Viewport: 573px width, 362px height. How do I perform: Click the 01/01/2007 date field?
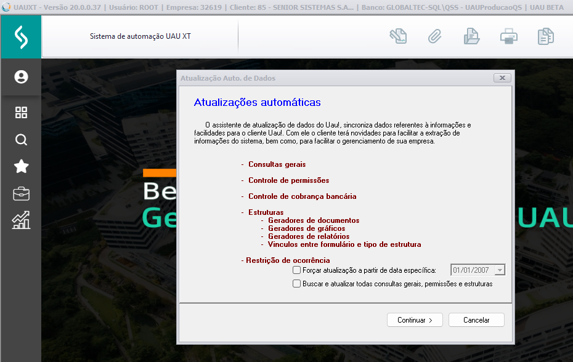pos(473,270)
